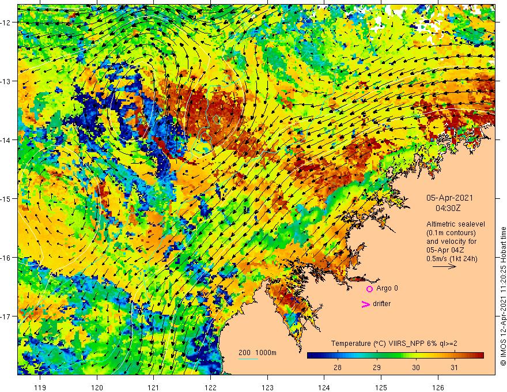507x392 pixels.
Task: Click the latitude label -15
Action: [7, 199]
